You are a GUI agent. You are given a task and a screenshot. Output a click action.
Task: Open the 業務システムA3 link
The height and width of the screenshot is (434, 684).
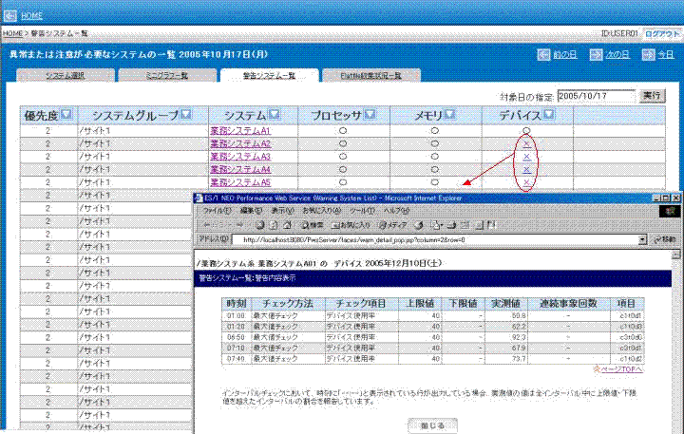[240, 157]
